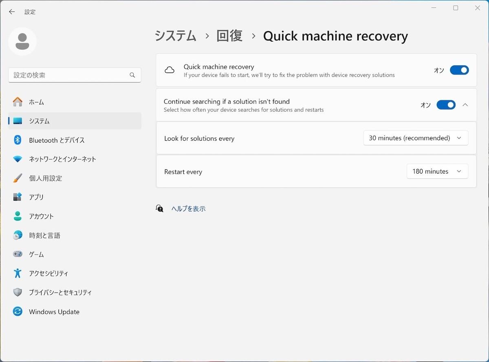This screenshot has height=362, width=489.
Task: Click the Windows Update sync icon
Action: [x=18, y=311]
